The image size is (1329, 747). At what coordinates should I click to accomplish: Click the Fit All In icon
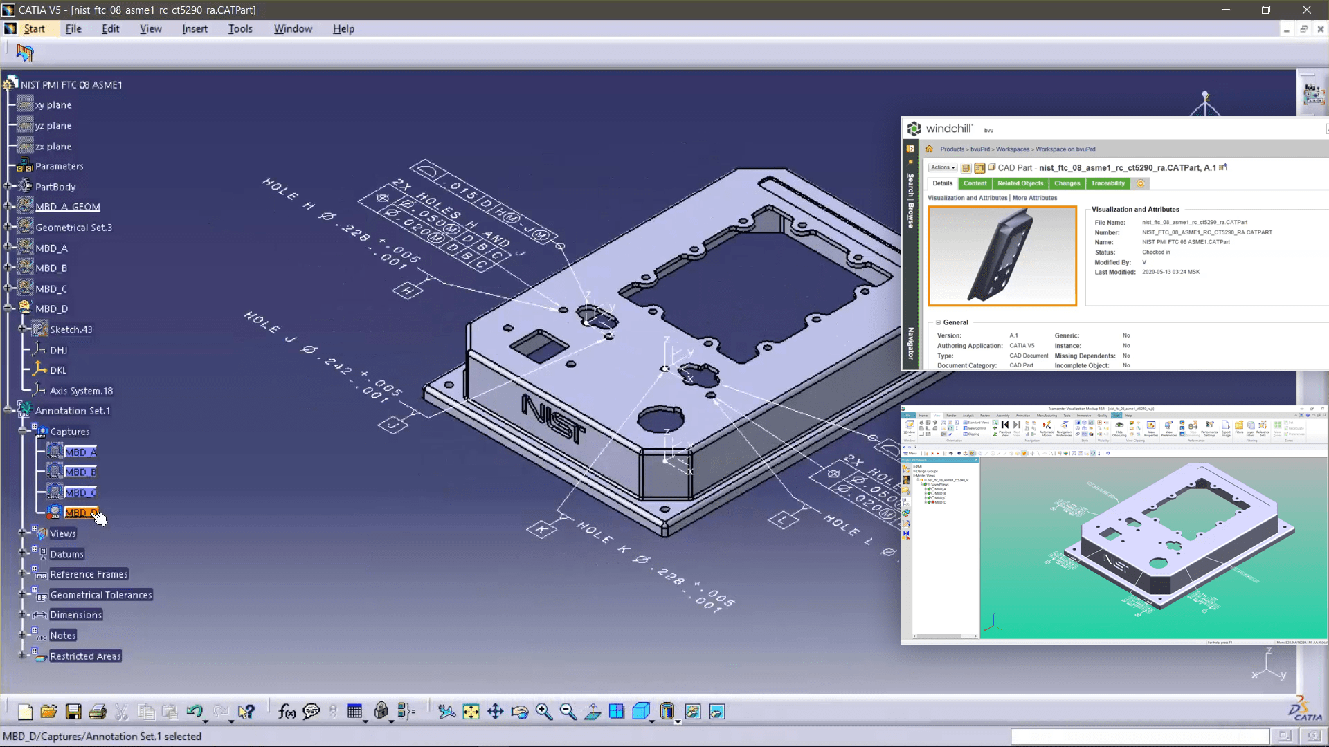[471, 711]
